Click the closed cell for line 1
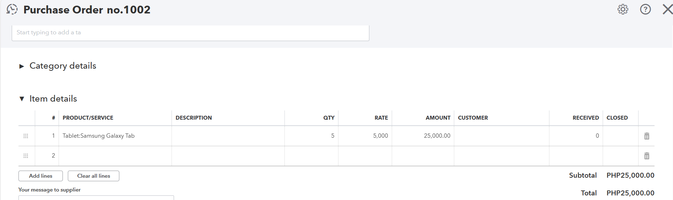This screenshot has width=673, height=200. click(x=620, y=136)
